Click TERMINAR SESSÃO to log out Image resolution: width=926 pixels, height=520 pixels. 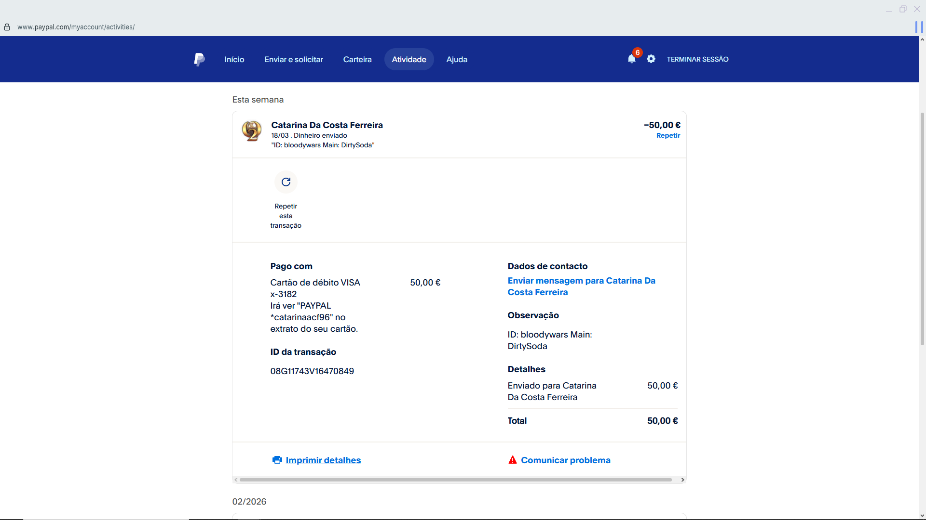[x=697, y=59]
